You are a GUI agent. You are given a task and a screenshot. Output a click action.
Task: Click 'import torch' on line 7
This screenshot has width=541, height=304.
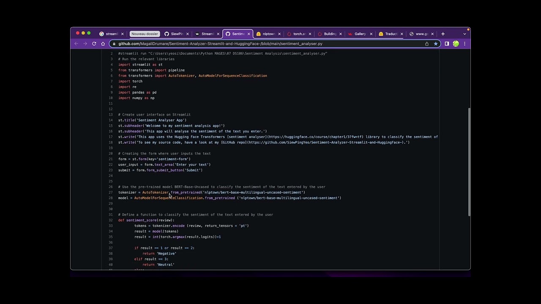point(130,81)
